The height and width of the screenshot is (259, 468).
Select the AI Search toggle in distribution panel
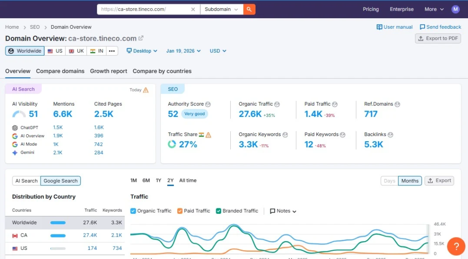(x=27, y=181)
